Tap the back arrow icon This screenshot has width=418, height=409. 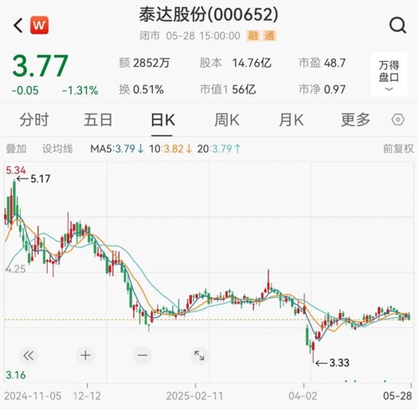[x=18, y=25]
